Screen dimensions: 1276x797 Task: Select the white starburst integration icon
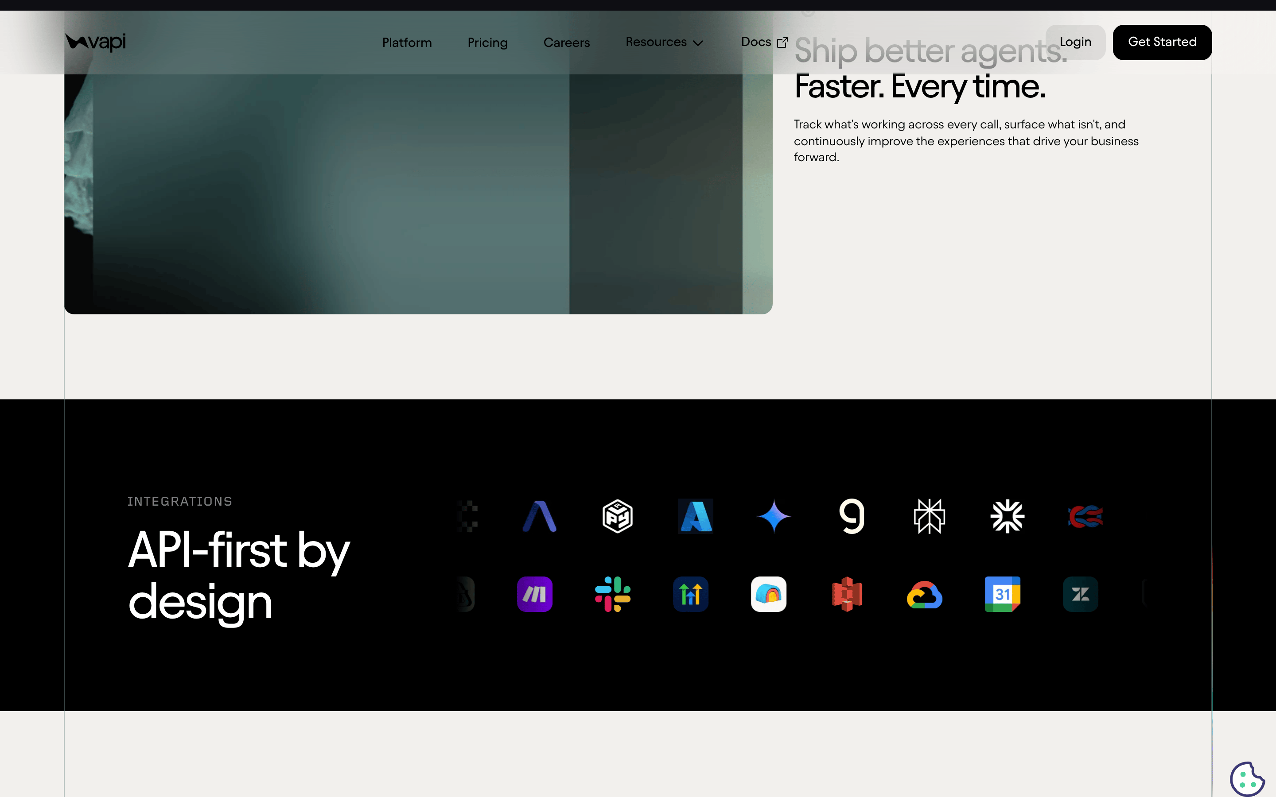(1008, 516)
